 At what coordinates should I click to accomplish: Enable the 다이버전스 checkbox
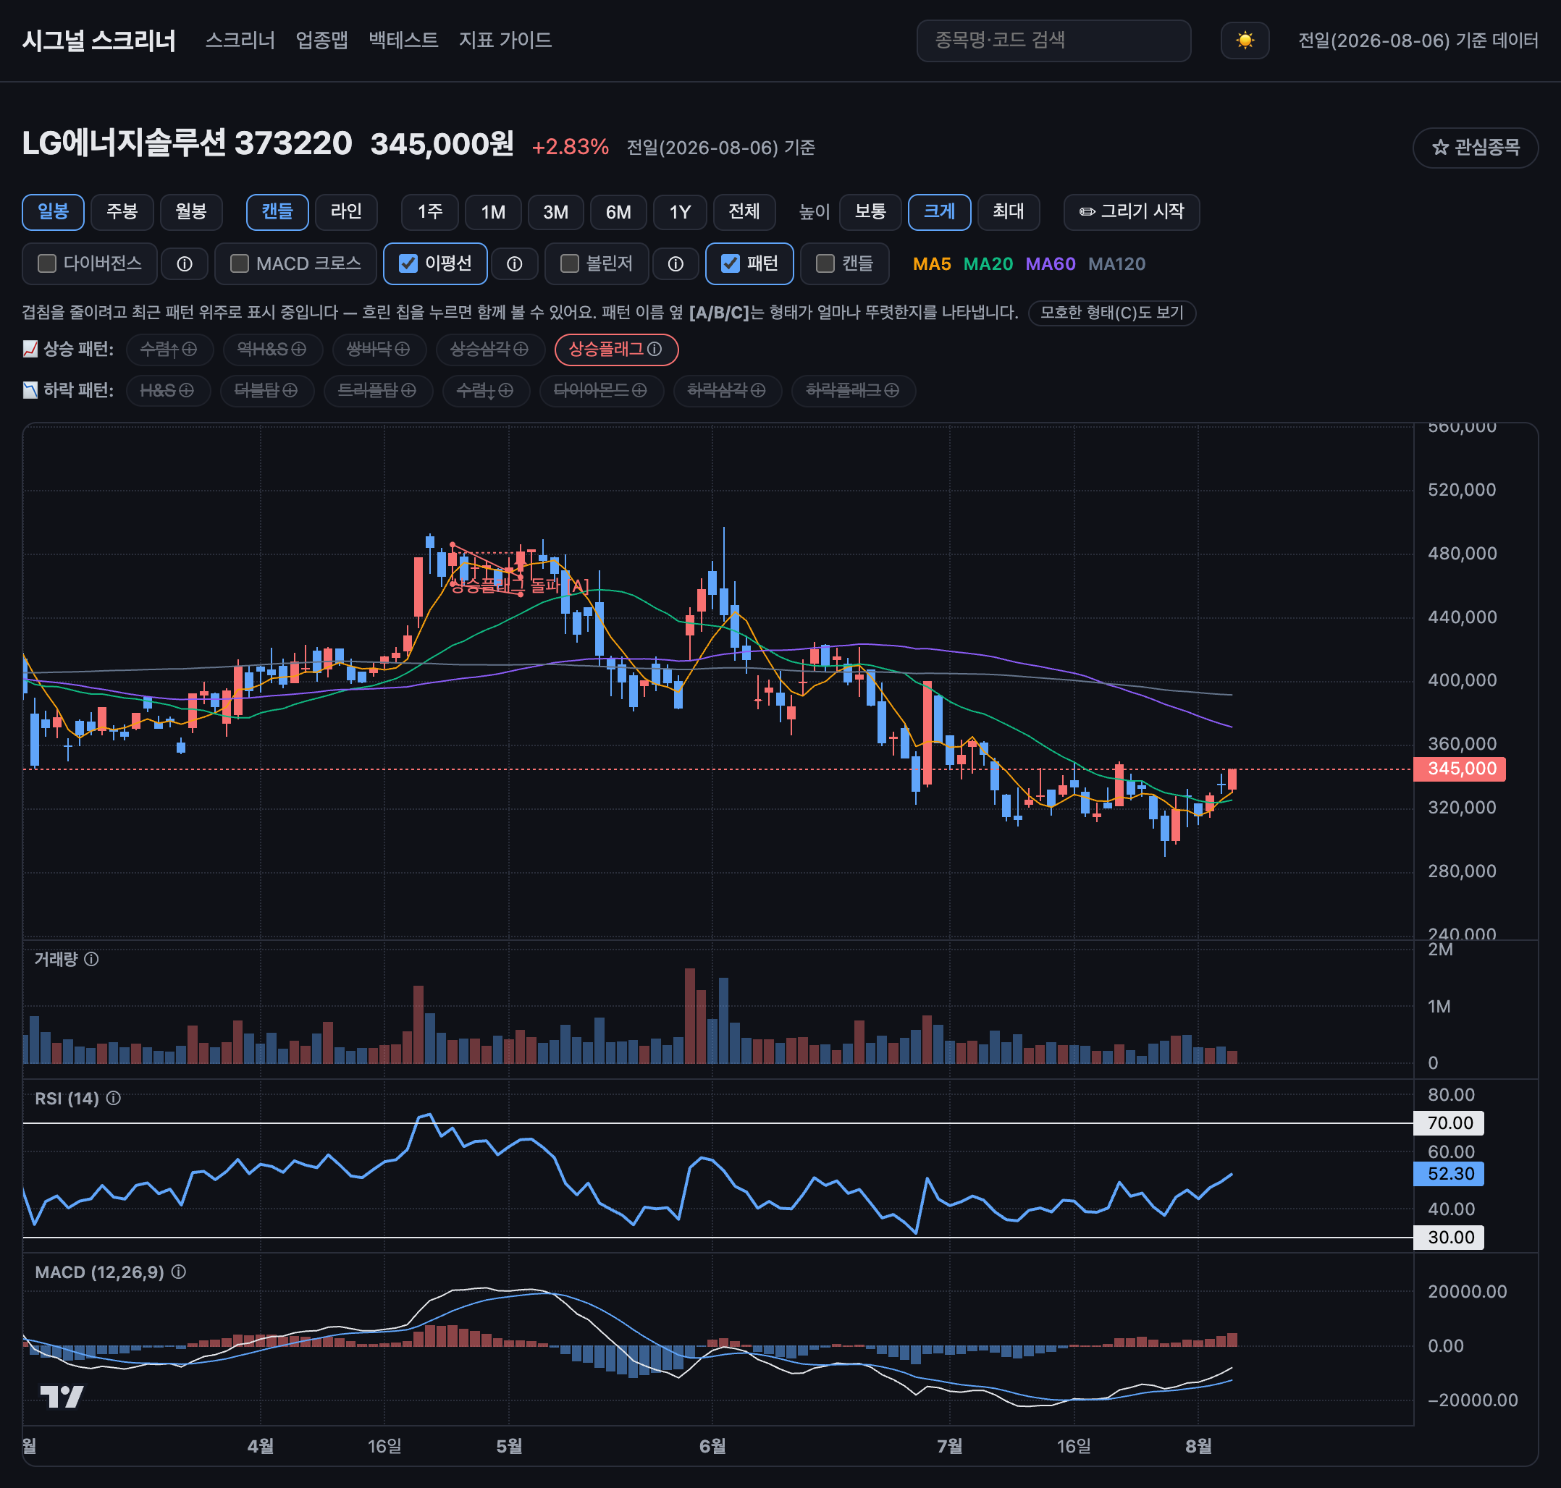[x=47, y=263]
